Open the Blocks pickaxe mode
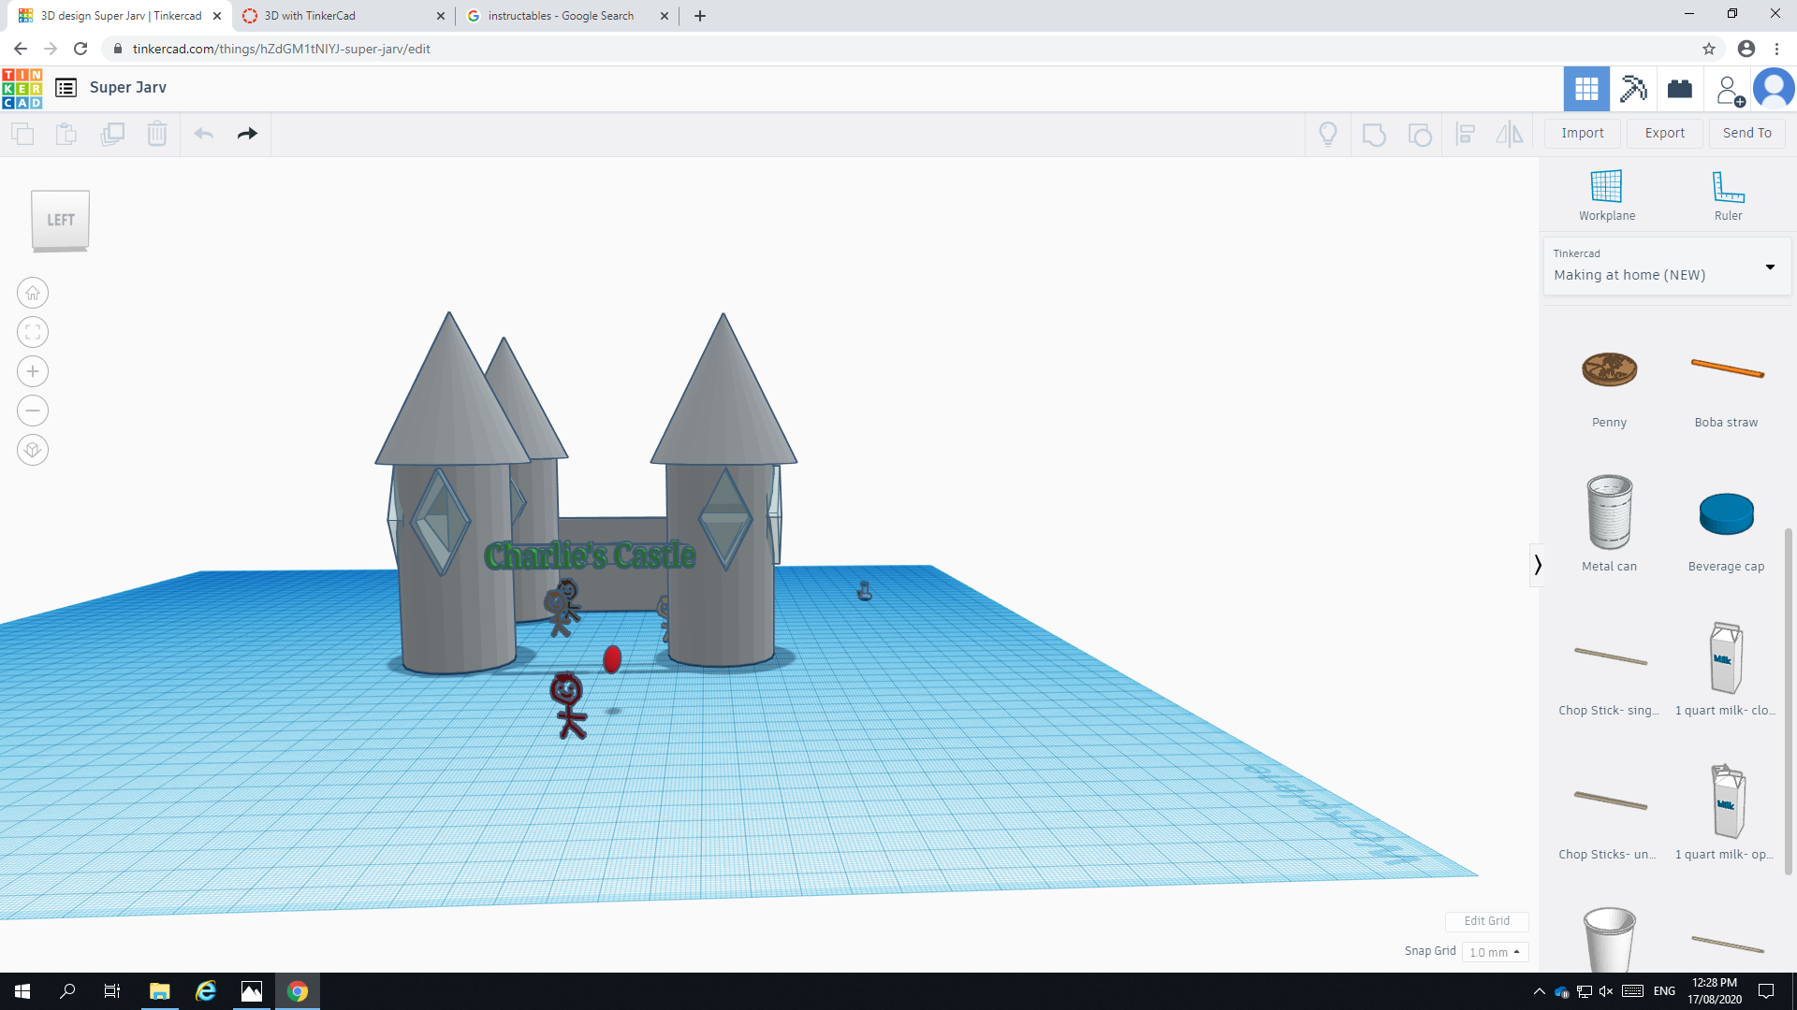 coord(1633,89)
